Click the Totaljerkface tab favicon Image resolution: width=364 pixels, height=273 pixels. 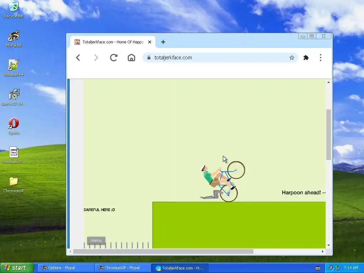click(x=77, y=42)
